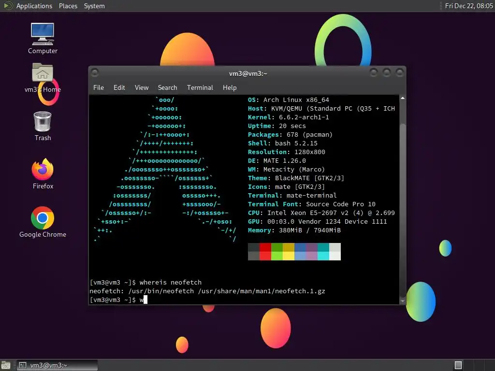The image size is (495, 371).
Task: Click the clock showing Fri Dec 22, 08:05
Action: click(469, 6)
